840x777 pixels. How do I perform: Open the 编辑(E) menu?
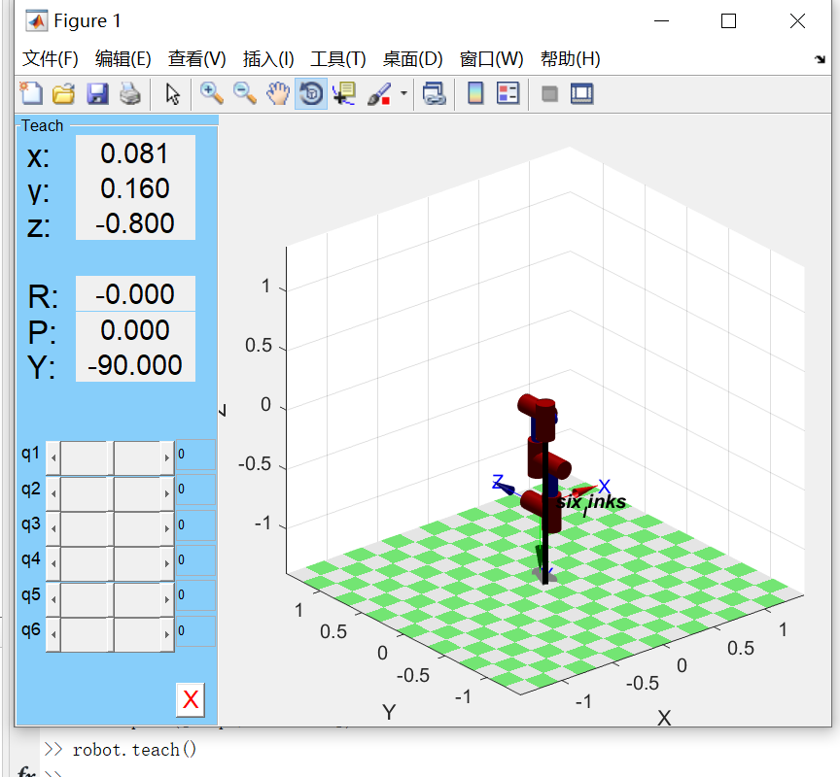pos(123,58)
